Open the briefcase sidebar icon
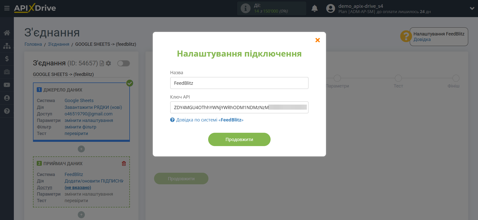This screenshot has height=220, width=478. (x=7, y=72)
